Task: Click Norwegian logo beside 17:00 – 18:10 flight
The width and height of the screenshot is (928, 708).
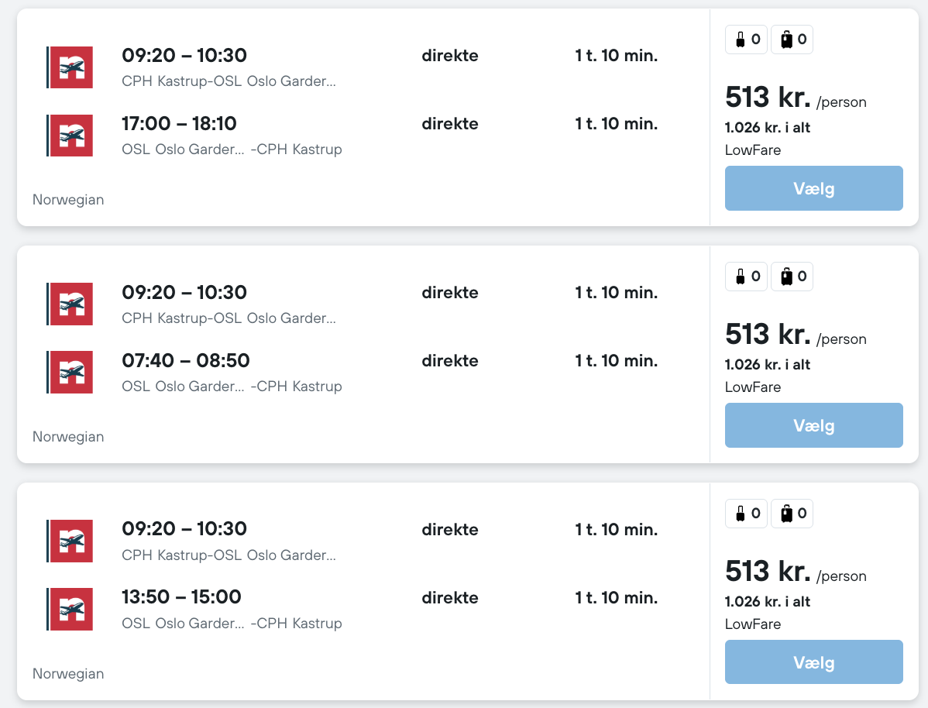Action: pyautogui.click(x=70, y=136)
